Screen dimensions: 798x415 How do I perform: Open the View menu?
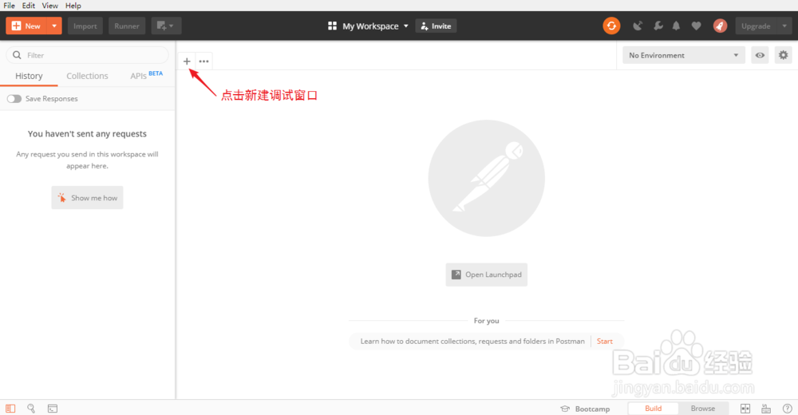49,6
